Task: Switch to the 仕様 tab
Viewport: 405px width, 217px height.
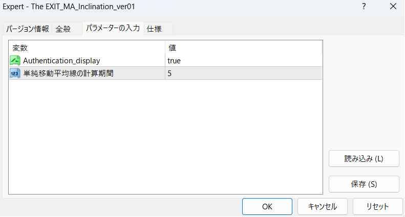Action: coord(154,29)
